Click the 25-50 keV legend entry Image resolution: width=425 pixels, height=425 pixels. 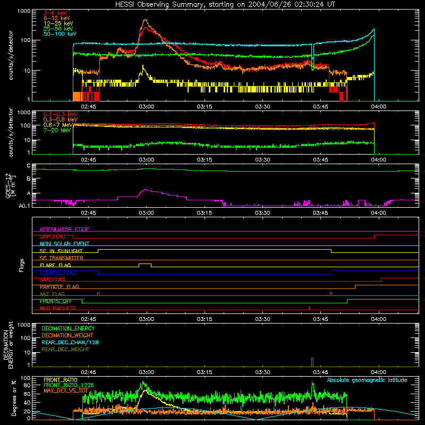pos(58,29)
